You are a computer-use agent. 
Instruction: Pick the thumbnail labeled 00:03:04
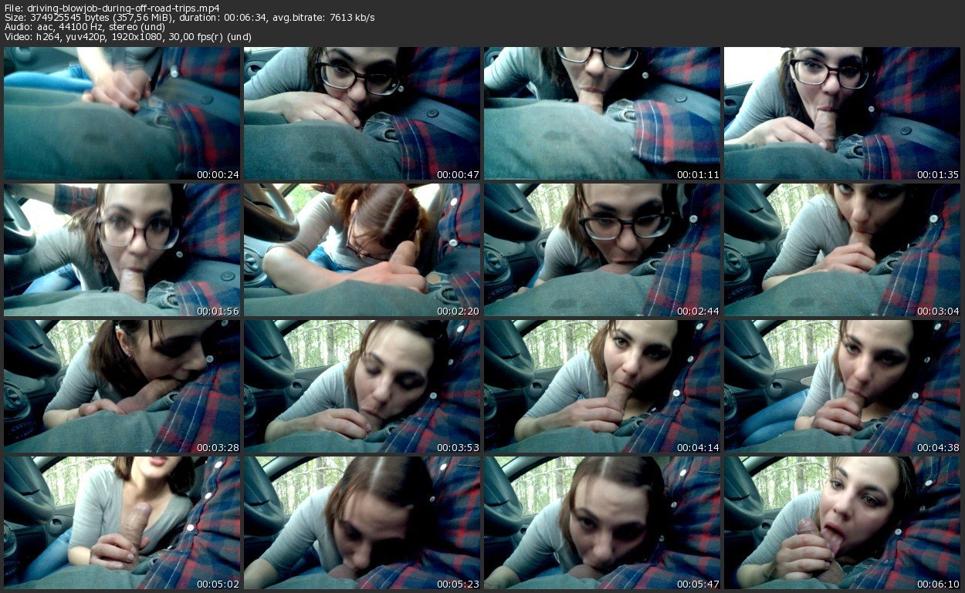click(x=842, y=250)
